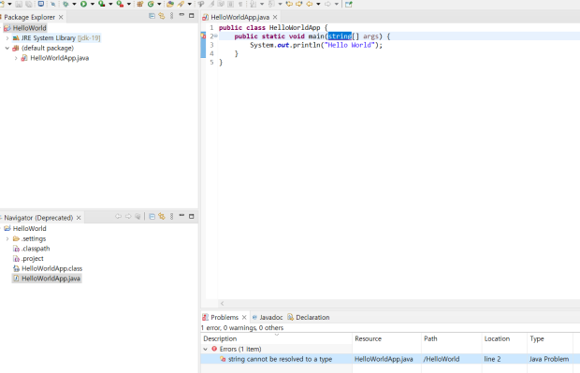The height and width of the screenshot is (373, 580).
Task: Open the Search dropdown arrow
Action: 189,4
